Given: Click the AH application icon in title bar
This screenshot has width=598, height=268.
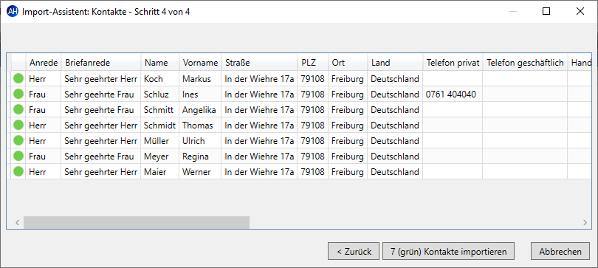Looking at the screenshot, I should pyautogui.click(x=13, y=11).
